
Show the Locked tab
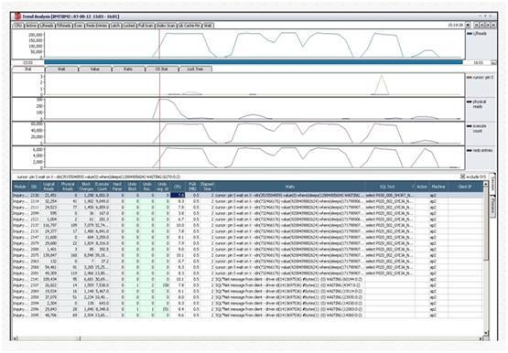tap(129, 26)
